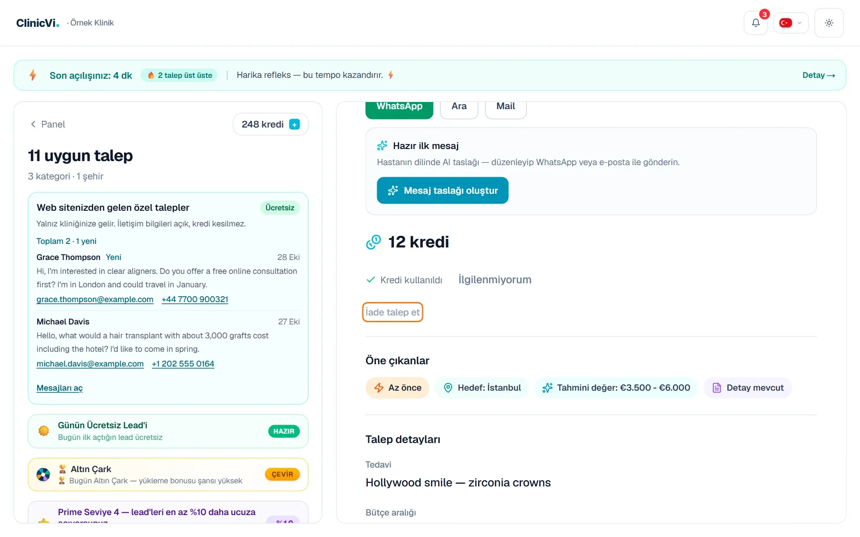Open michael.davis@example.com email link
860x537 pixels.
coord(90,364)
